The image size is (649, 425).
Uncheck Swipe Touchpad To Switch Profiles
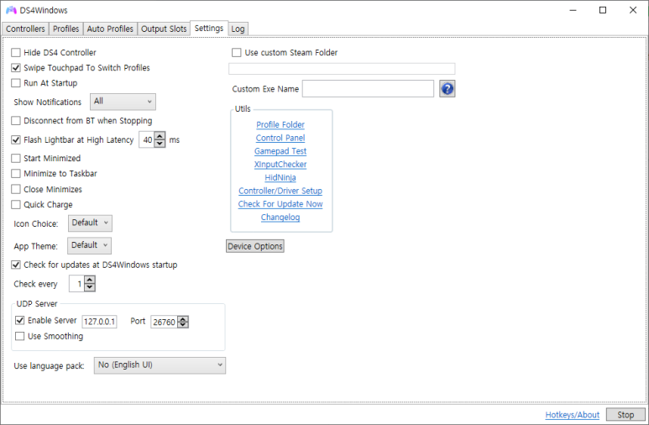[16, 67]
